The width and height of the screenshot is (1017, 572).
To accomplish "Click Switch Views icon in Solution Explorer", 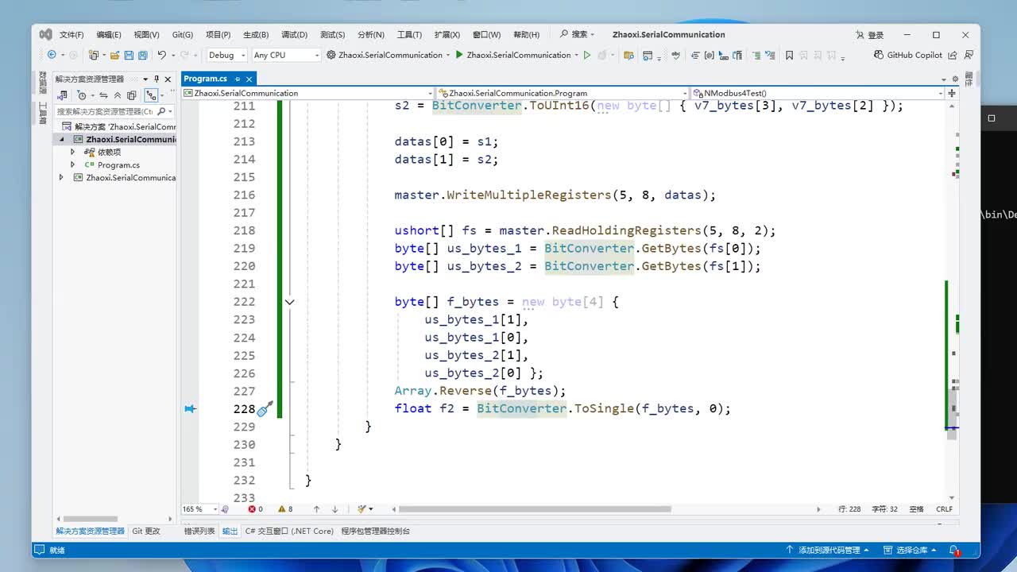I will point(63,95).
